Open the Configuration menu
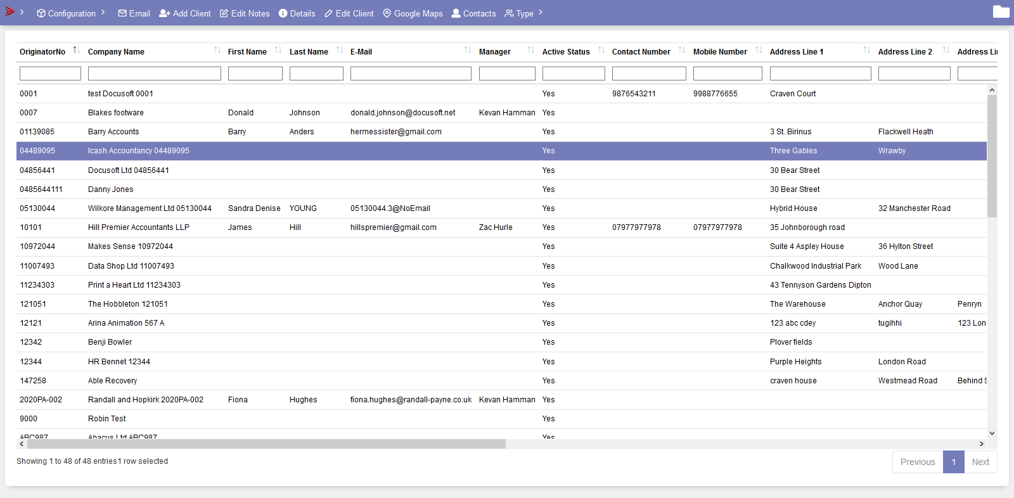The image size is (1014, 498). coord(66,13)
